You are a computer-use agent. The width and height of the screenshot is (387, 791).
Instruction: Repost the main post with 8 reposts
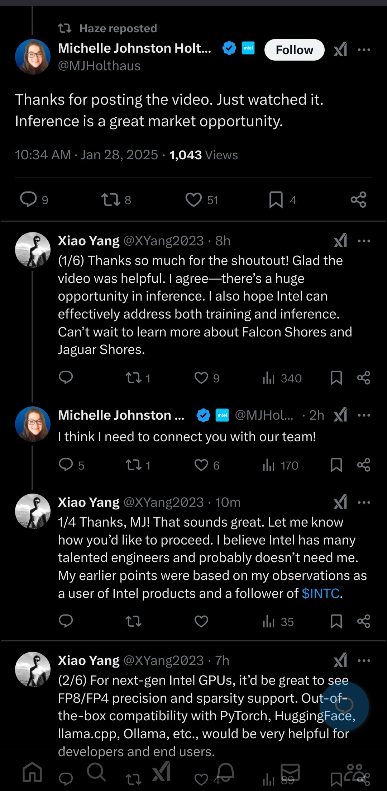[x=111, y=199]
